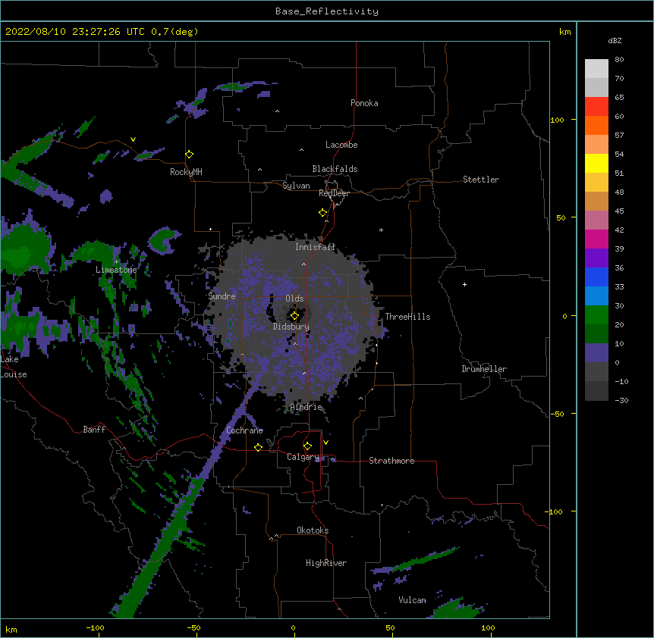Select the asterisk marker above Limestone label

116,262
